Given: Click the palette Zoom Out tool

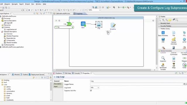Looking at the screenshot, I should tap(167, 20).
